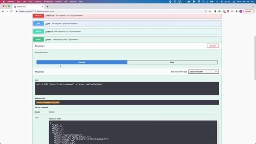Open Chrome three-dot menu beside Update
Viewport: 256px width, 144px height.
(253, 11)
